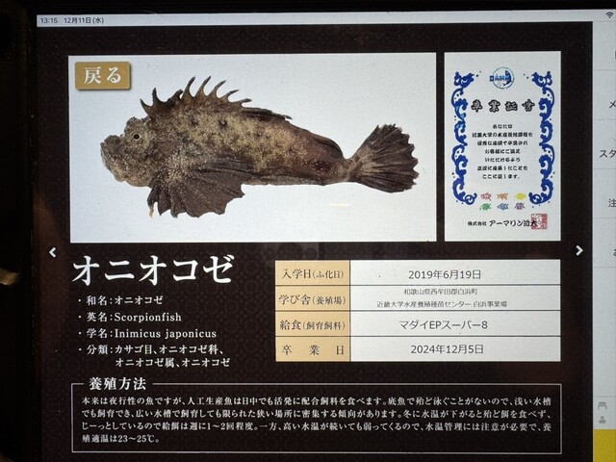Tap the 13:15 clock in status bar
Viewport: 616px width, 462px height.
click(x=50, y=20)
